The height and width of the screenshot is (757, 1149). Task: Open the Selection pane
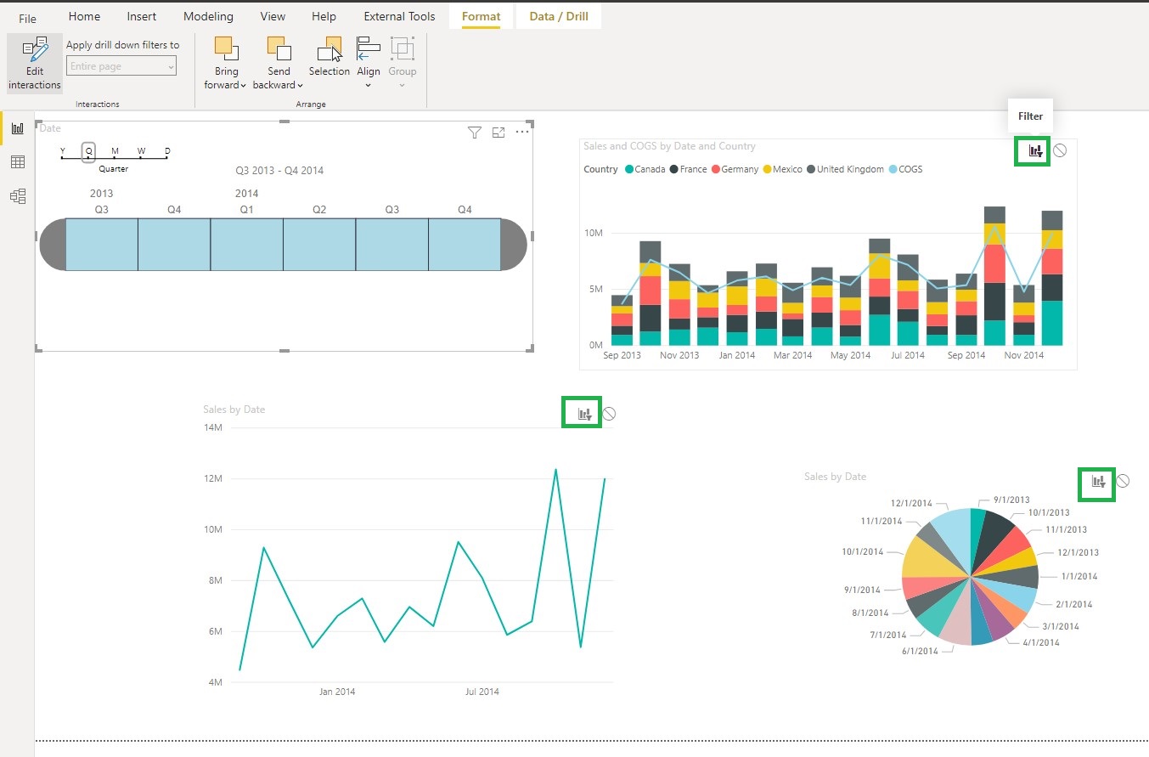tap(329, 57)
